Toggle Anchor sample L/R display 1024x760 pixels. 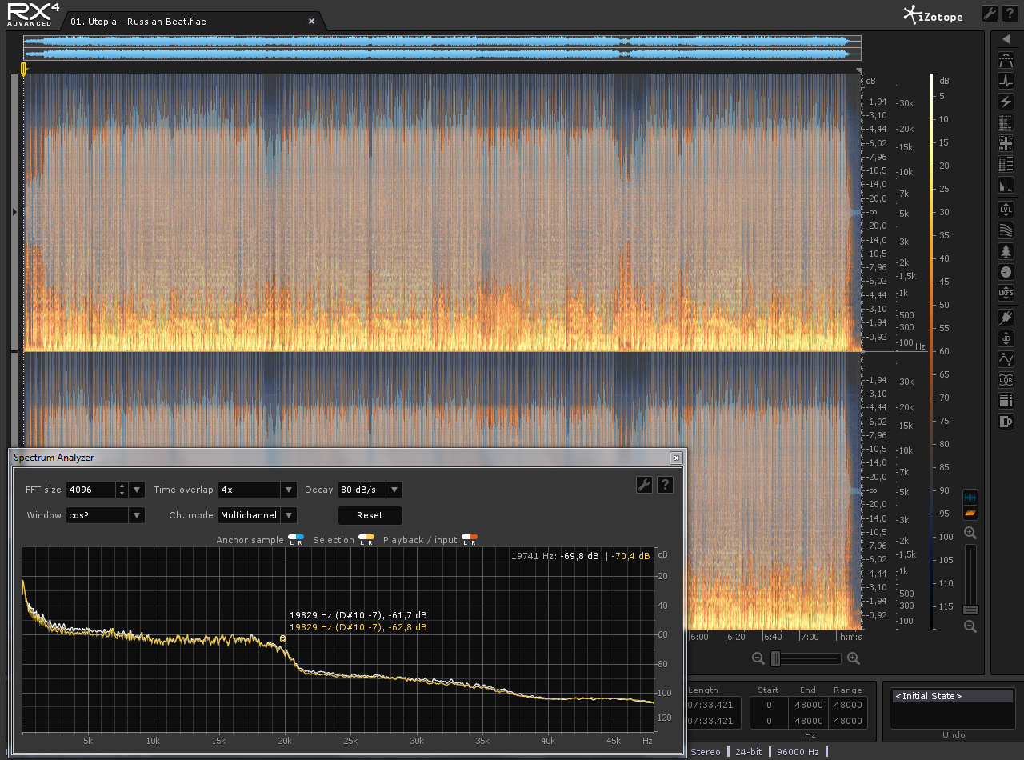[x=296, y=540]
